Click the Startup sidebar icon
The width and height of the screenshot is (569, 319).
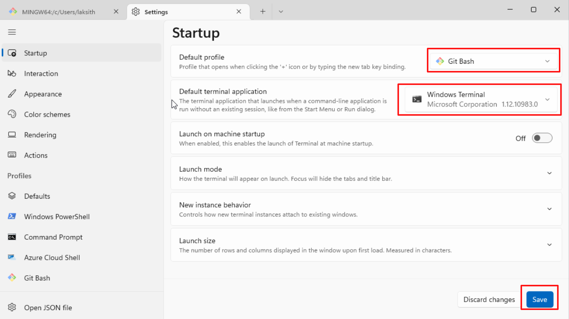click(12, 53)
